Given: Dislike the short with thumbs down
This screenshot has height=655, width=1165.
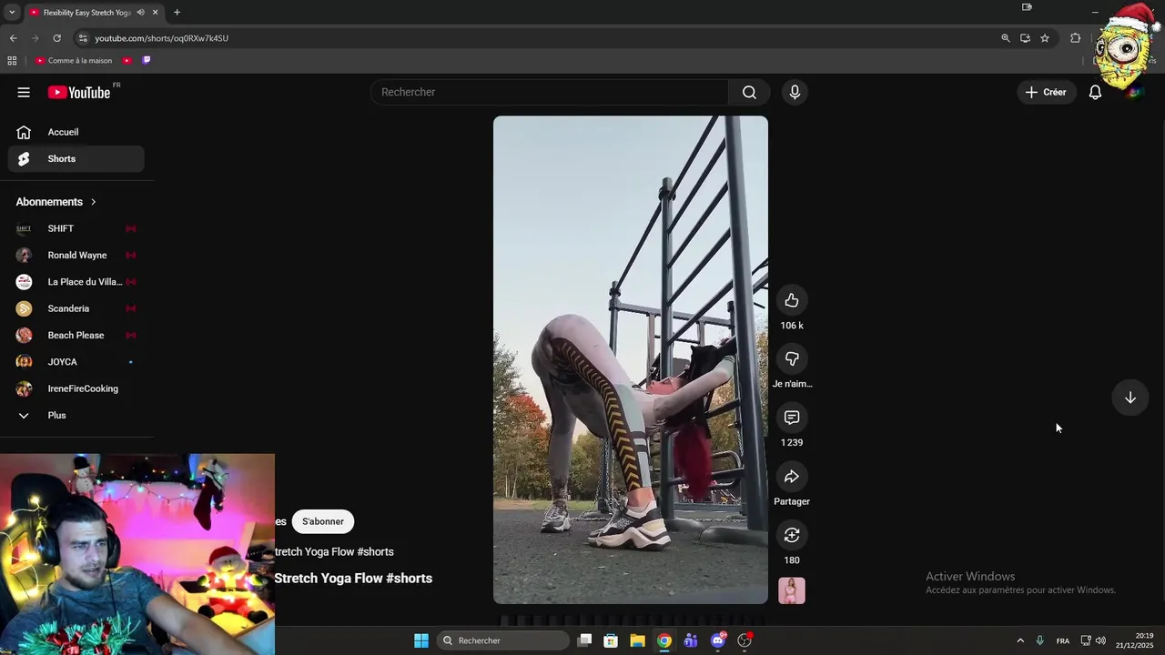Looking at the screenshot, I should click(x=792, y=359).
